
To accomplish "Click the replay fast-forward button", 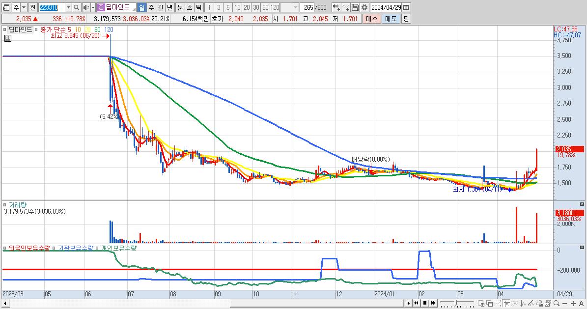I will pos(433,303).
